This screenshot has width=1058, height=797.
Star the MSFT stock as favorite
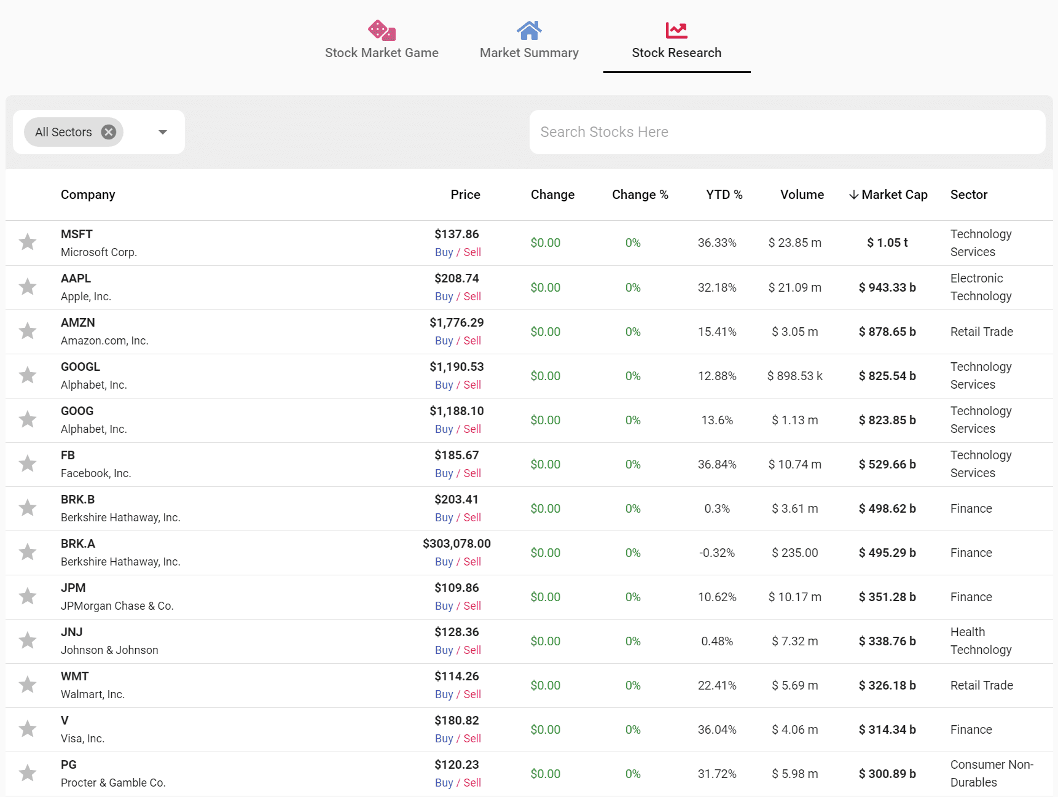click(27, 243)
